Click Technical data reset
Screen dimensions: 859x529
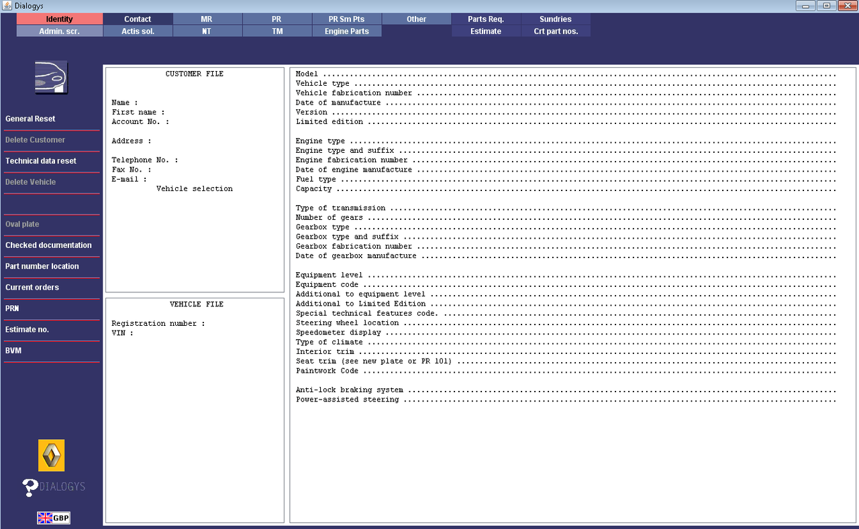52,161
